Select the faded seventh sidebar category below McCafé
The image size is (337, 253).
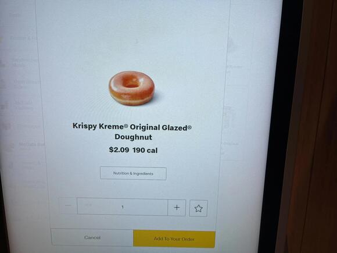(x=31, y=165)
